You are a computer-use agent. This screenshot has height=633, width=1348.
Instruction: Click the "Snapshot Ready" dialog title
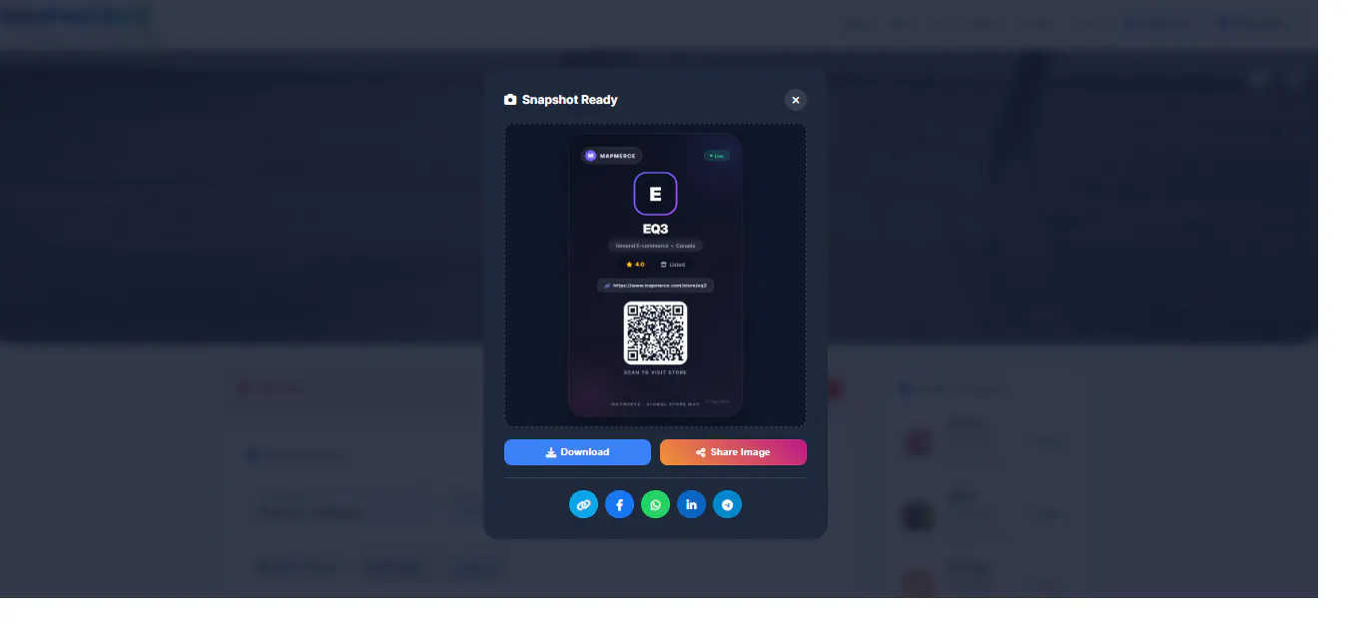pos(569,100)
